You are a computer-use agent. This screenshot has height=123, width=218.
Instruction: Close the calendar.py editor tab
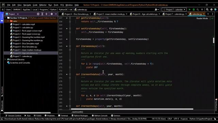point(204,14)
